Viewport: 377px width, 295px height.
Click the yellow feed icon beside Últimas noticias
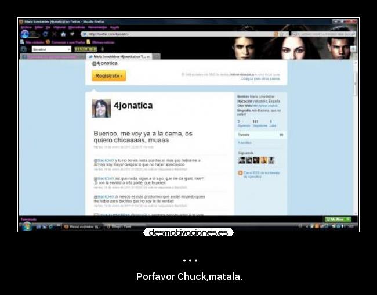point(89,42)
